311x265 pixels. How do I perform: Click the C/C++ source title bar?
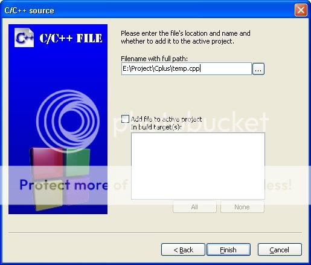pyautogui.click(x=149, y=10)
